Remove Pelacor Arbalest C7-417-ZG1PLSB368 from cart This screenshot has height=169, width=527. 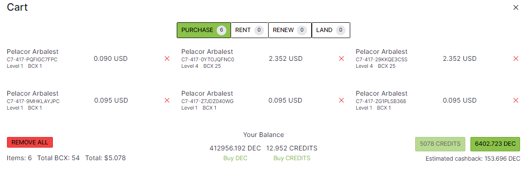pyautogui.click(x=516, y=100)
